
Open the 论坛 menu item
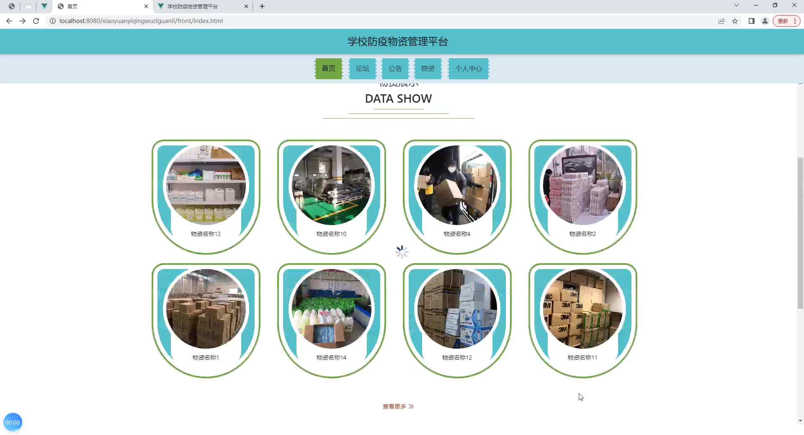point(363,69)
